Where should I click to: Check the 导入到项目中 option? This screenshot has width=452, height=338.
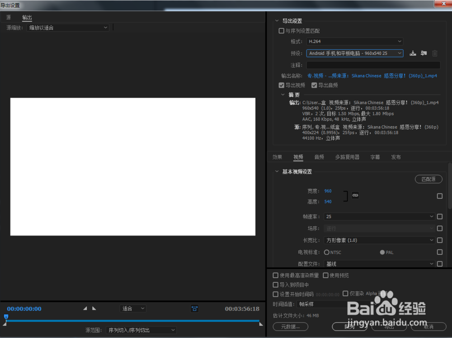(x=276, y=285)
